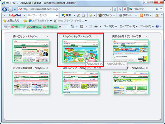Open the Print icon dropdown arrow
Image resolution: width=165 pixels, height=124 pixels.
pyautogui.click(x=100, y=27)
